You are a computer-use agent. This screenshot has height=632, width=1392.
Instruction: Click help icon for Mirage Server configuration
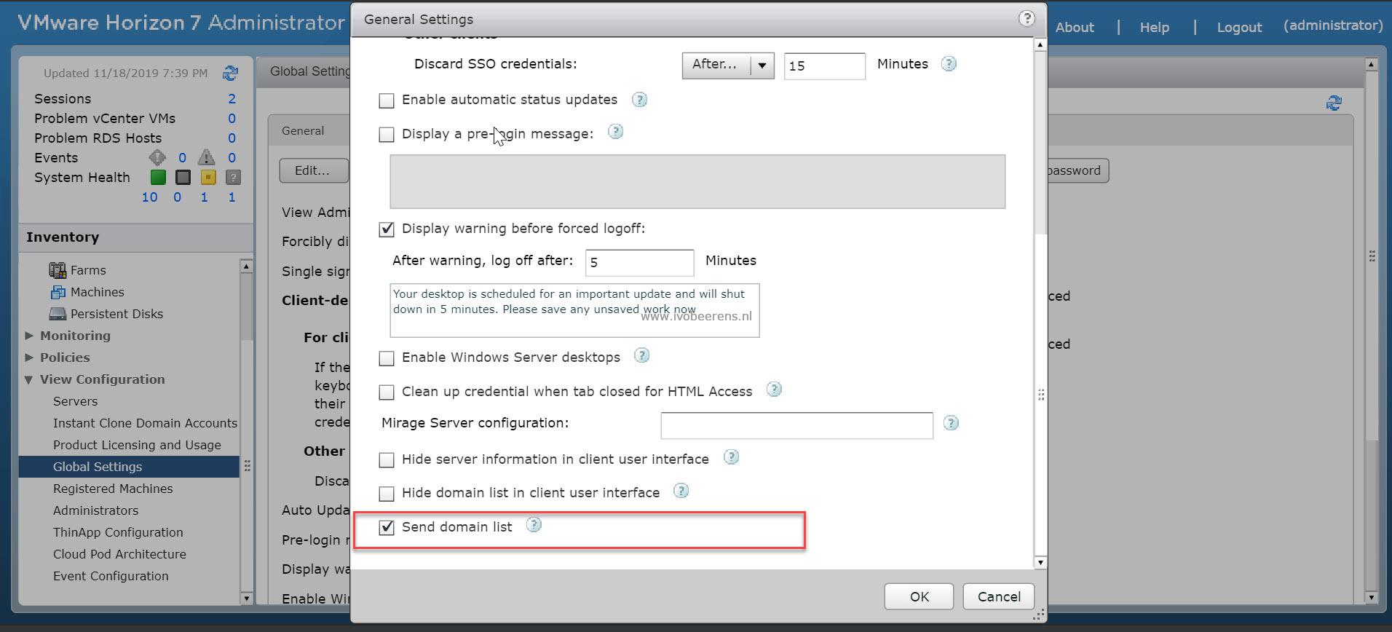pos(951,423)
